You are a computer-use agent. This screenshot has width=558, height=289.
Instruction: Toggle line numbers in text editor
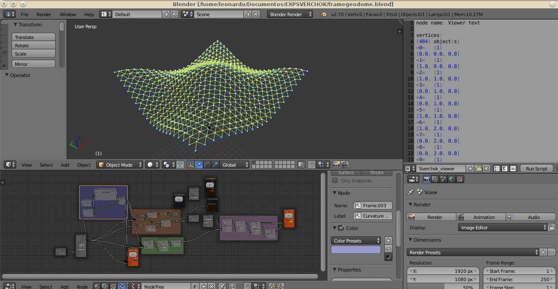497,169
